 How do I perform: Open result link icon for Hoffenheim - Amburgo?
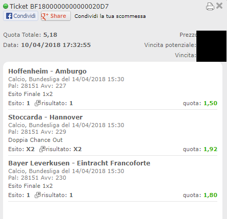point(38,103)
